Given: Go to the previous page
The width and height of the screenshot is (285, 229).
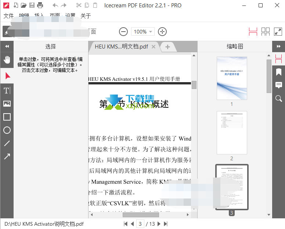Looking at the screenshot, I should 132,224.
